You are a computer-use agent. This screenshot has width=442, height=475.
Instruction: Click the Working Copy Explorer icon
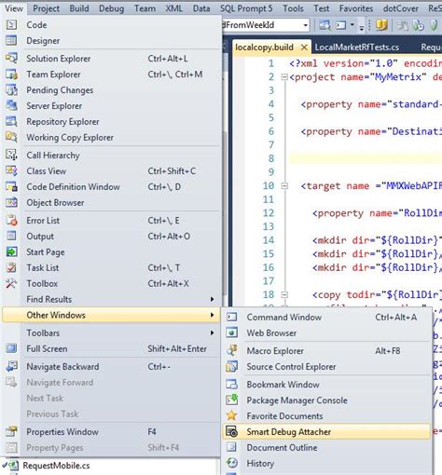pyautogui.click(x=11, y=137)
